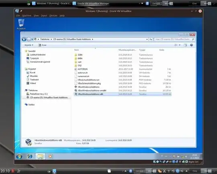The height and width of the screenshot is (174, 217).
Task: Toggle the preview pane icon
Action: pos(185,45)
